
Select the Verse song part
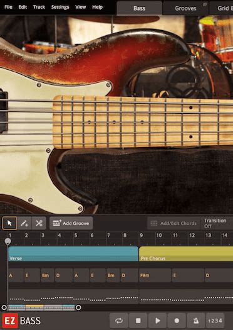click(73, 254)
